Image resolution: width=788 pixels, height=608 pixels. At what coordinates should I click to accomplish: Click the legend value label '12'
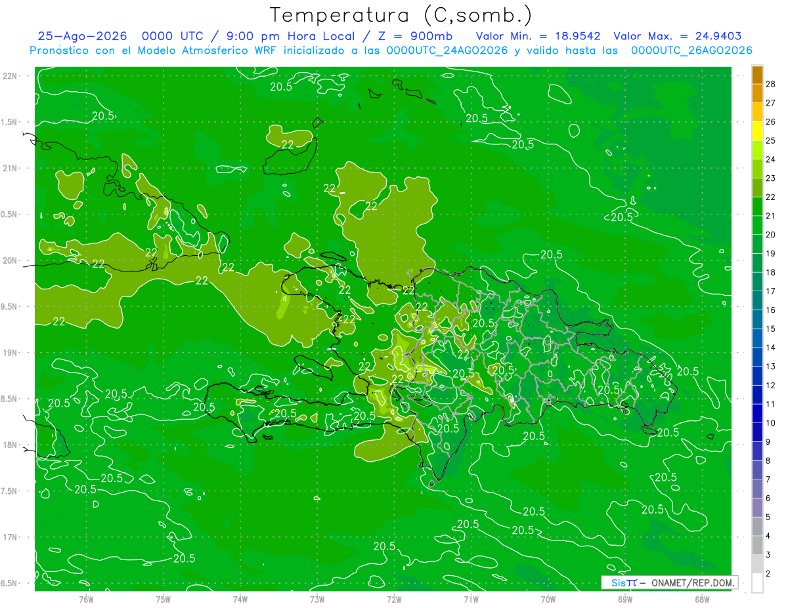771,386
